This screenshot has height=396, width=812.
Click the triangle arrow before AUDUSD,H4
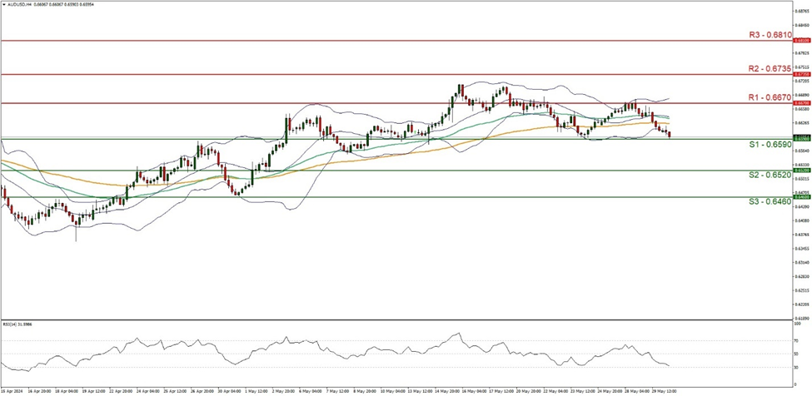click(x=5, y=4)
